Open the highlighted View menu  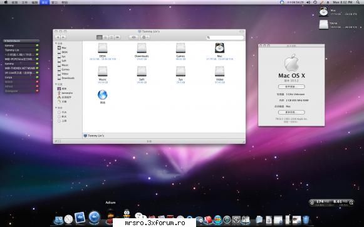pyautogui.click(x=44, y=3)
